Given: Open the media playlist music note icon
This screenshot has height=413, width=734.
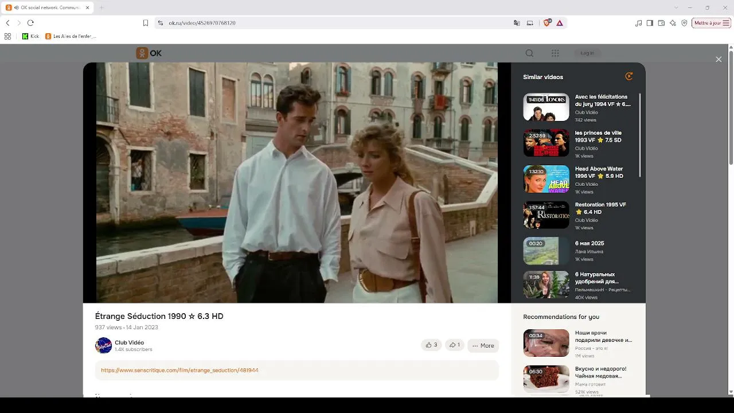Looking at the screenshot, I should click(639, 23).
